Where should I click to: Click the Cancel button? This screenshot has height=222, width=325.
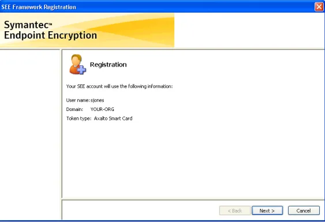tap(304, 210)
